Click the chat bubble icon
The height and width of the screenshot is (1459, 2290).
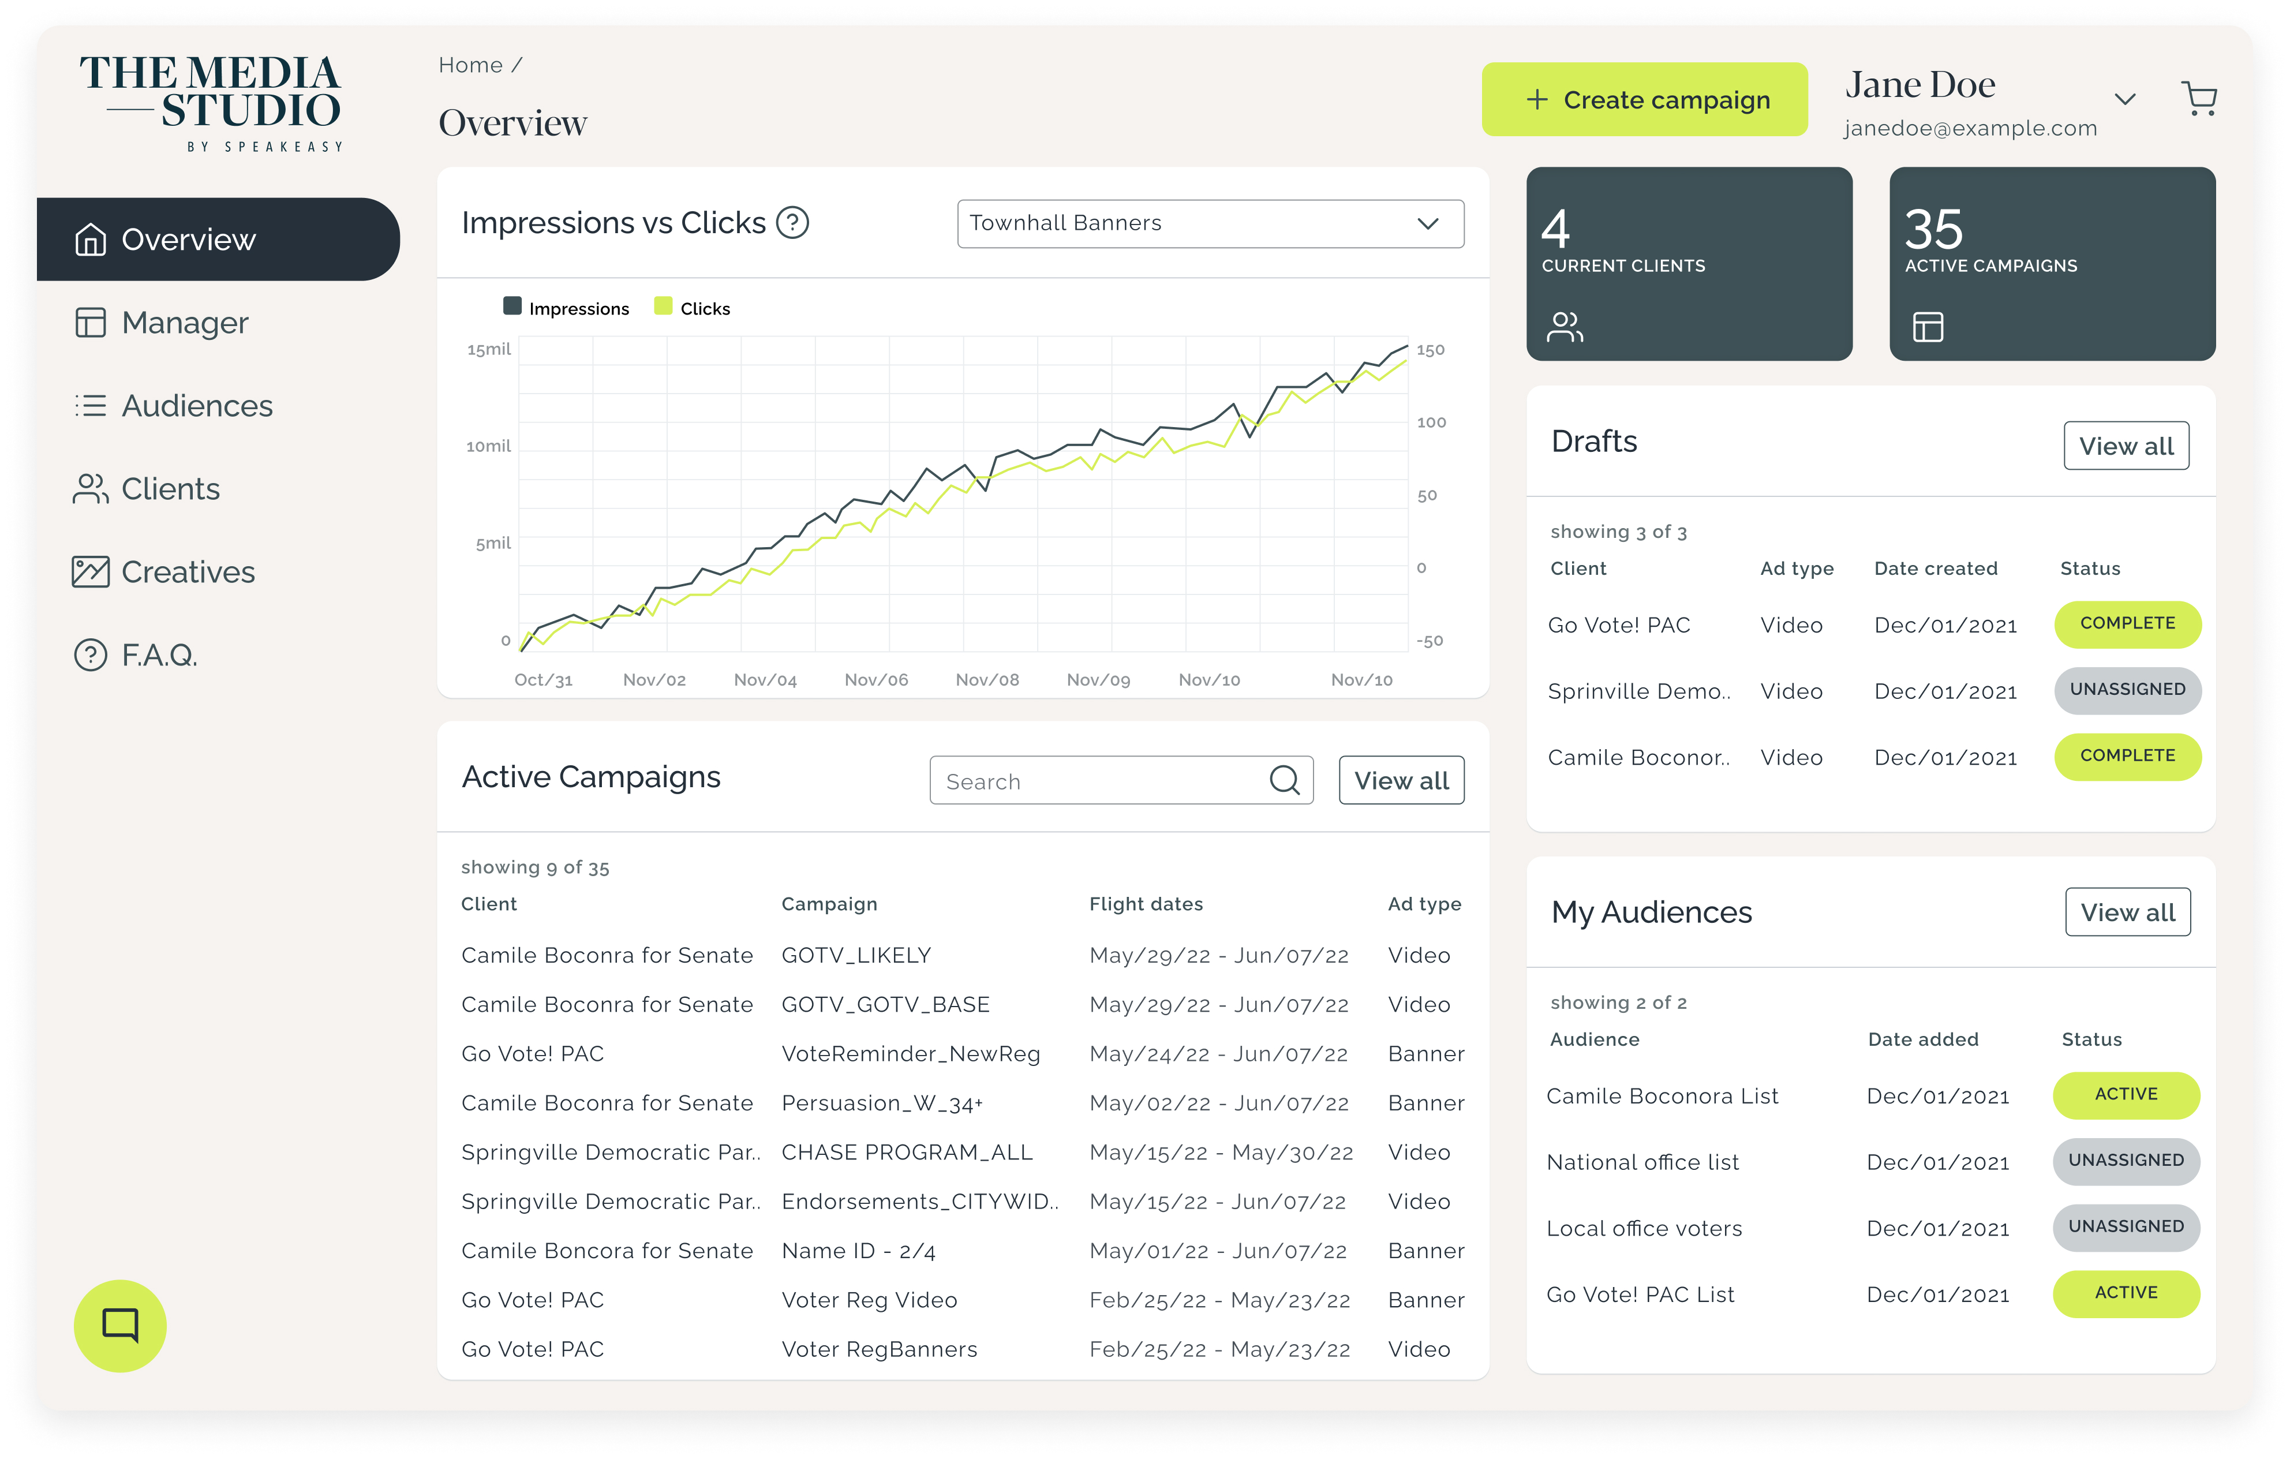tap(120, 1324)
